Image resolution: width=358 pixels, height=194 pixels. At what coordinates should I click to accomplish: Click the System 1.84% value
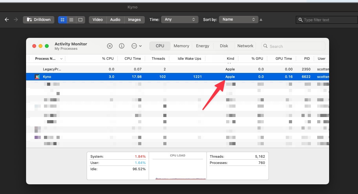click(x=140, y=156)
